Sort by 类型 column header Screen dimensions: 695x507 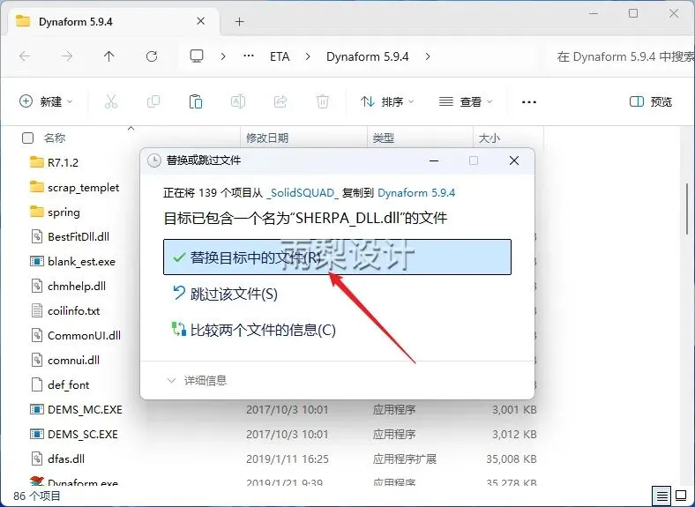pyautogui.click(x=384, y=138)
